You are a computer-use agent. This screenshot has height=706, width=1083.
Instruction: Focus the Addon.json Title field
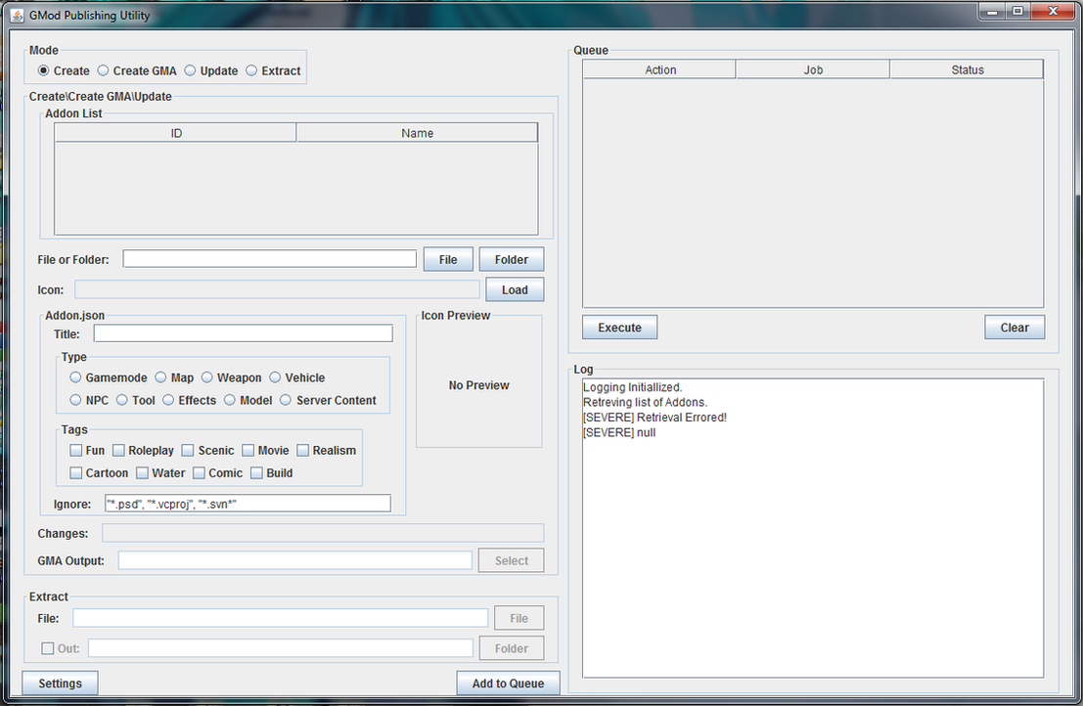(x=244, y=334)
